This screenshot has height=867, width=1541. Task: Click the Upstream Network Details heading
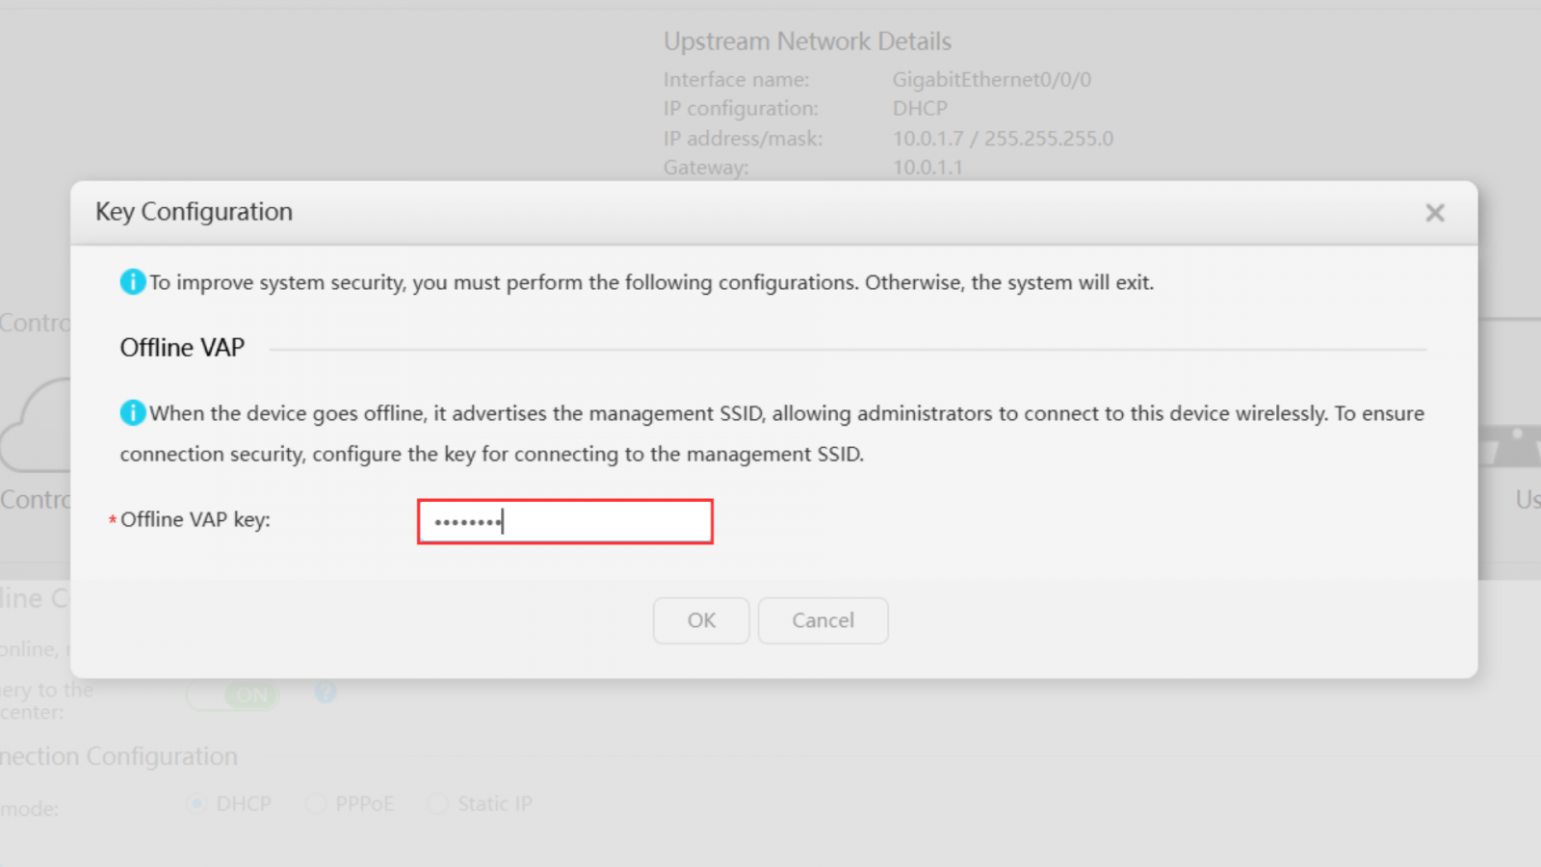pos(807,41)
